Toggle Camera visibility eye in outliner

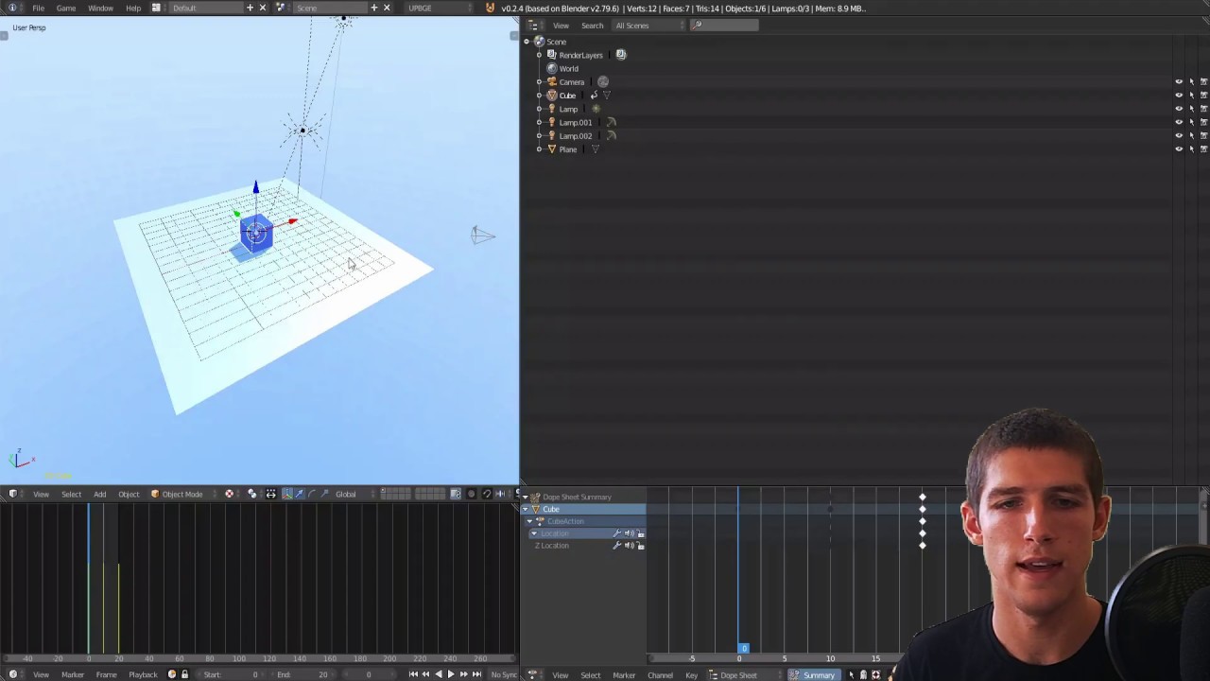pos(1179,82)
